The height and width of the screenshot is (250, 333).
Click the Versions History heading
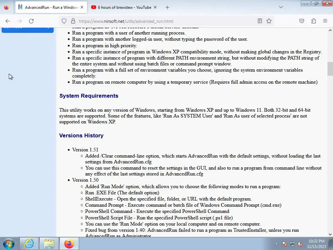(x=81, y=136)
